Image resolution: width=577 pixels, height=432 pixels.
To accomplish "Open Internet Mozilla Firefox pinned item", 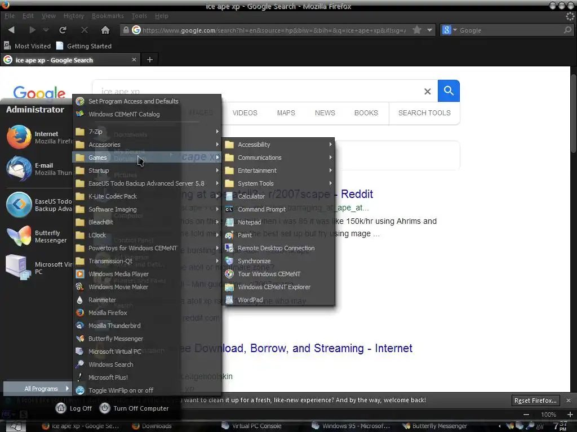I will coord(39,137).
